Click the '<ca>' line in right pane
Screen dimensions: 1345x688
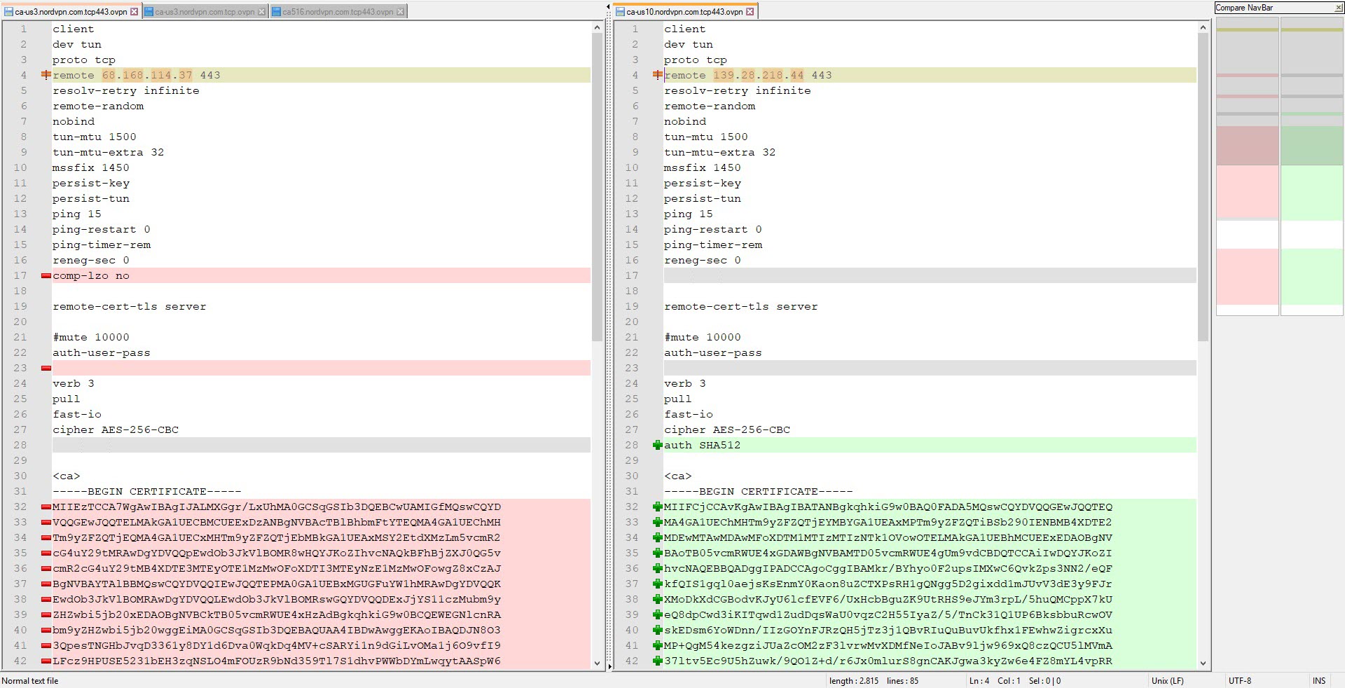678,476
